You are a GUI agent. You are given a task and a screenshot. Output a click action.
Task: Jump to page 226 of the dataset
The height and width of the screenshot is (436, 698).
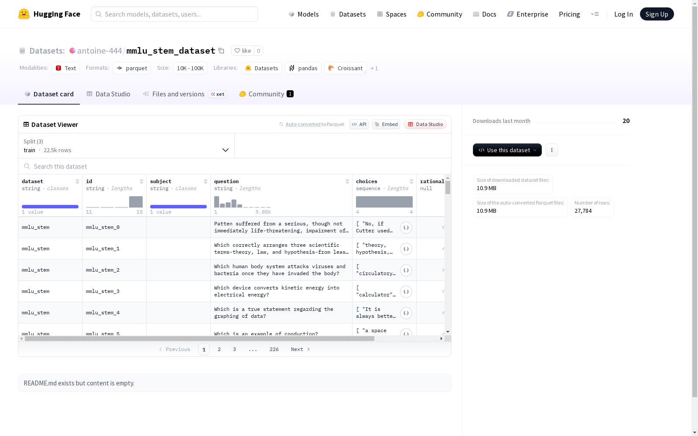coord(274,349)
